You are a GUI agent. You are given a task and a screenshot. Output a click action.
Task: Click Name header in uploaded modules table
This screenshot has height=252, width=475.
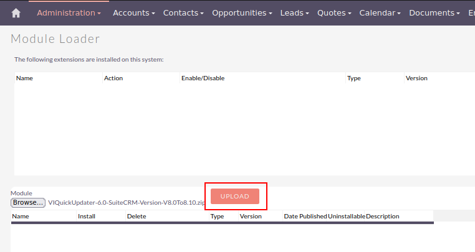point(21,217)
